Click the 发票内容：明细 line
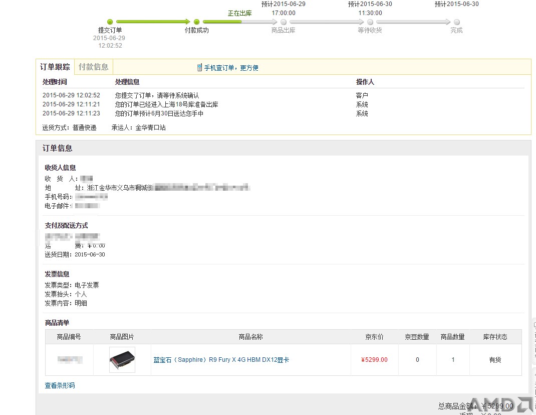The image size is (536, 415). coord(66,304)
